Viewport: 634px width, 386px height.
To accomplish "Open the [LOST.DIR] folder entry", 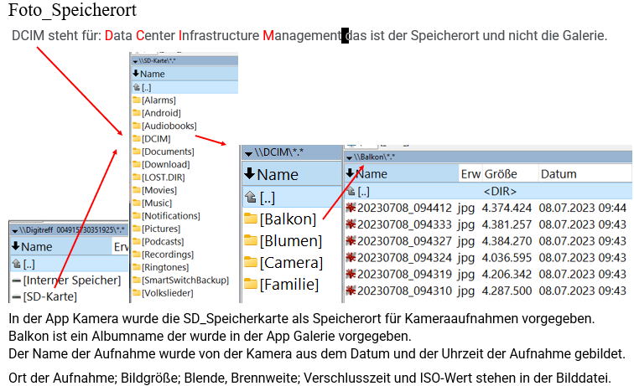I will point(163,178).
